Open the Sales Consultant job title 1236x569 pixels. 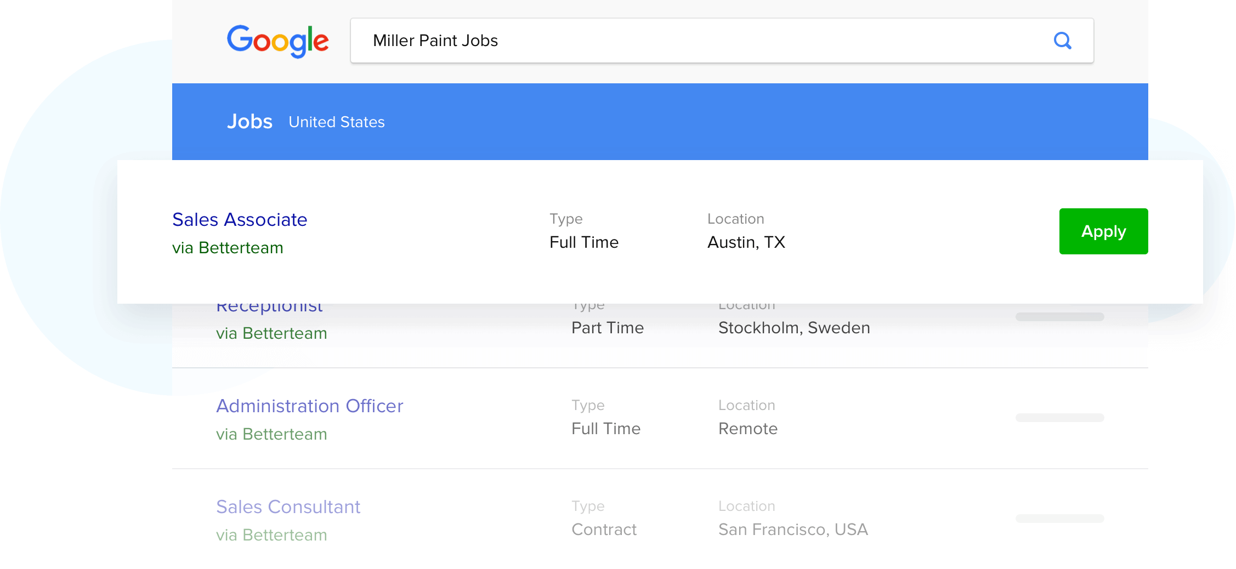pos(288,507)
